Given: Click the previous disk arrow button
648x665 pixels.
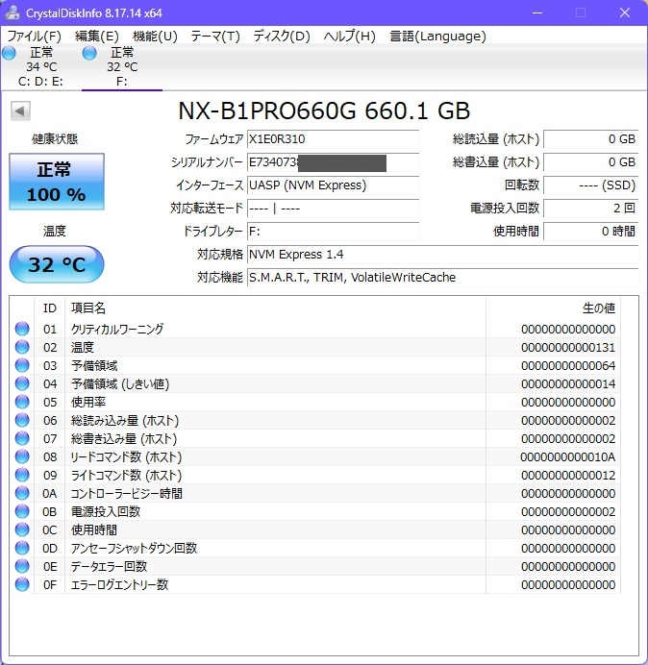Looking at the screenshot, I should [20, 111].
